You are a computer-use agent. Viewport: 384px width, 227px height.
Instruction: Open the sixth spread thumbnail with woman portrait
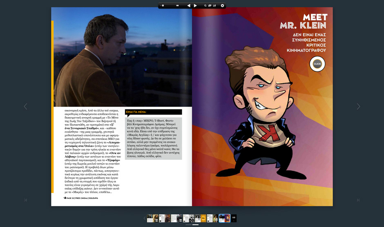point(212,218)
